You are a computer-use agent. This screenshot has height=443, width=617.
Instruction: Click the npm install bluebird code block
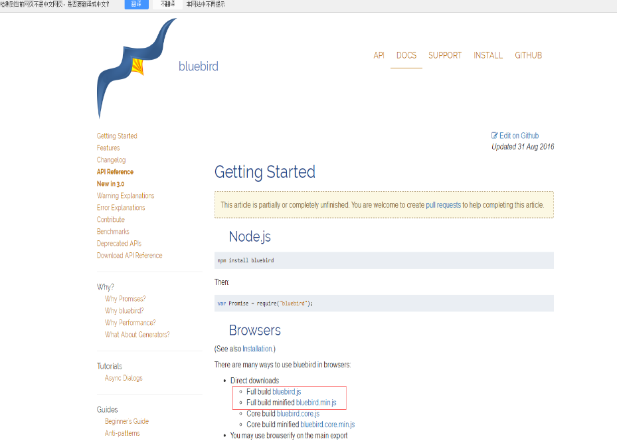tap(384, 260)
